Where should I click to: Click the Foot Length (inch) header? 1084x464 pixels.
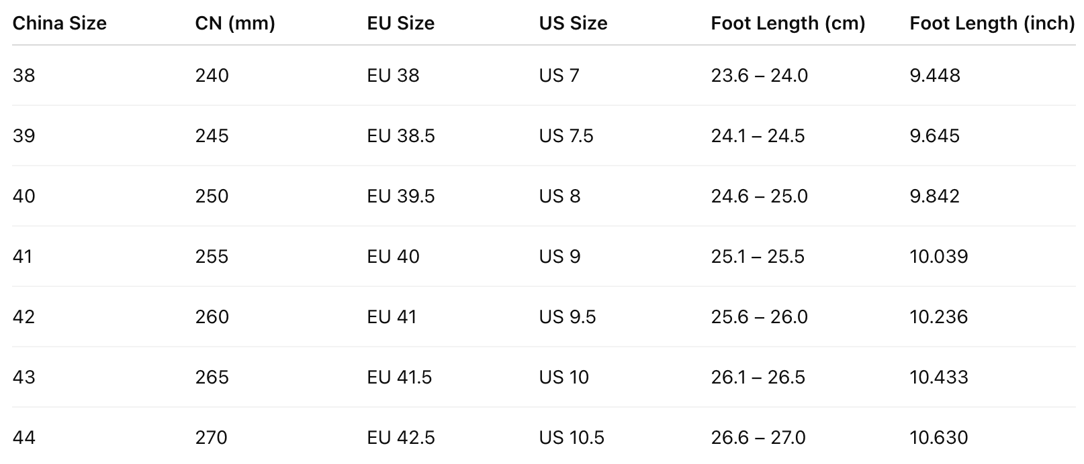[992, 23]
